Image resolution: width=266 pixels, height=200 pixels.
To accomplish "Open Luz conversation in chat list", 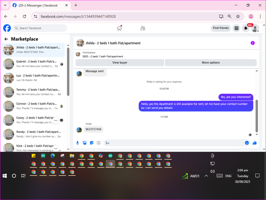I will pyautogui.click(x=34, y=78).
